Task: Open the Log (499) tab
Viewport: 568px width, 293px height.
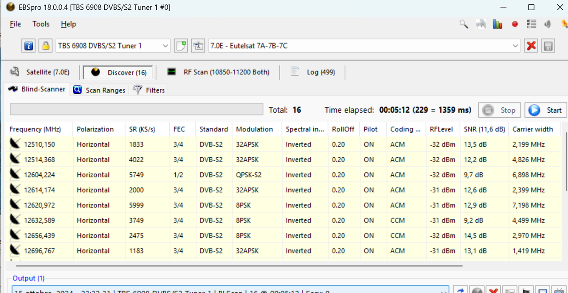Action: [313, 72]
